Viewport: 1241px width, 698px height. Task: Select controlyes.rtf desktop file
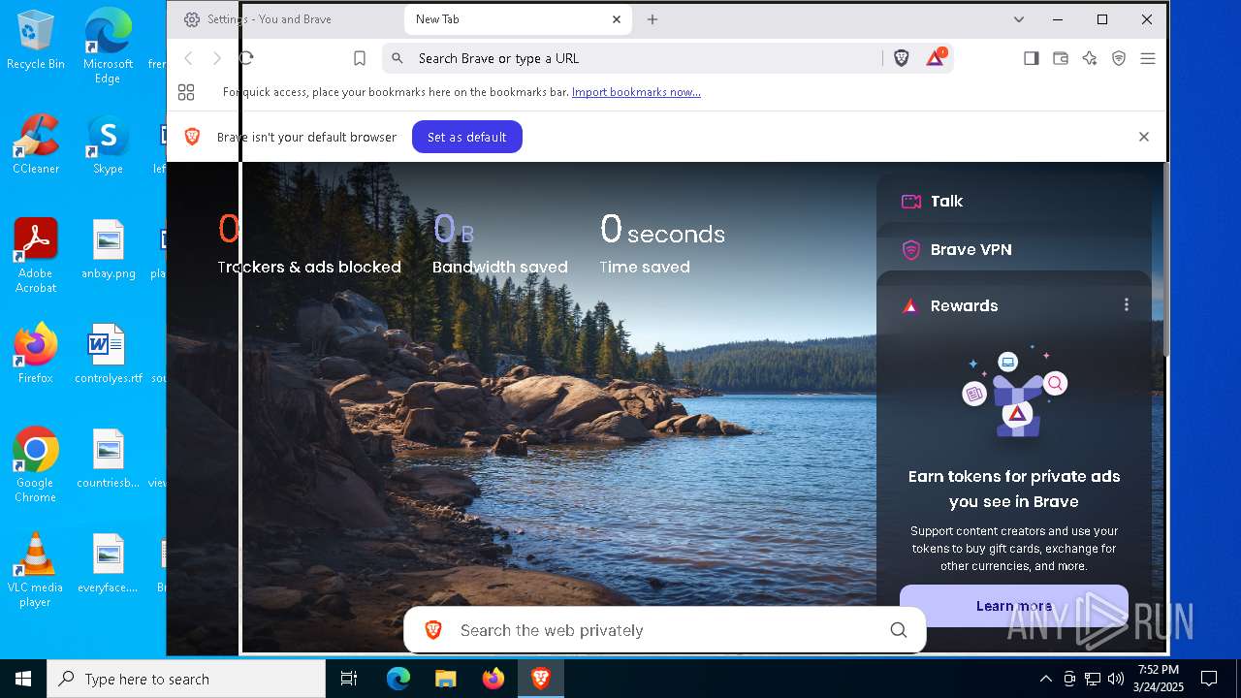(108, 354)
